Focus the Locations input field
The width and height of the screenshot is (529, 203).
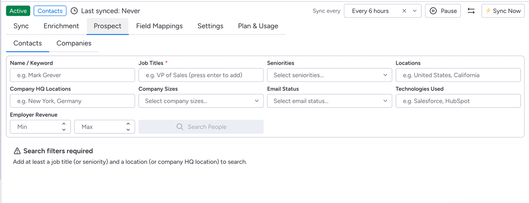[x=458, y=75]
